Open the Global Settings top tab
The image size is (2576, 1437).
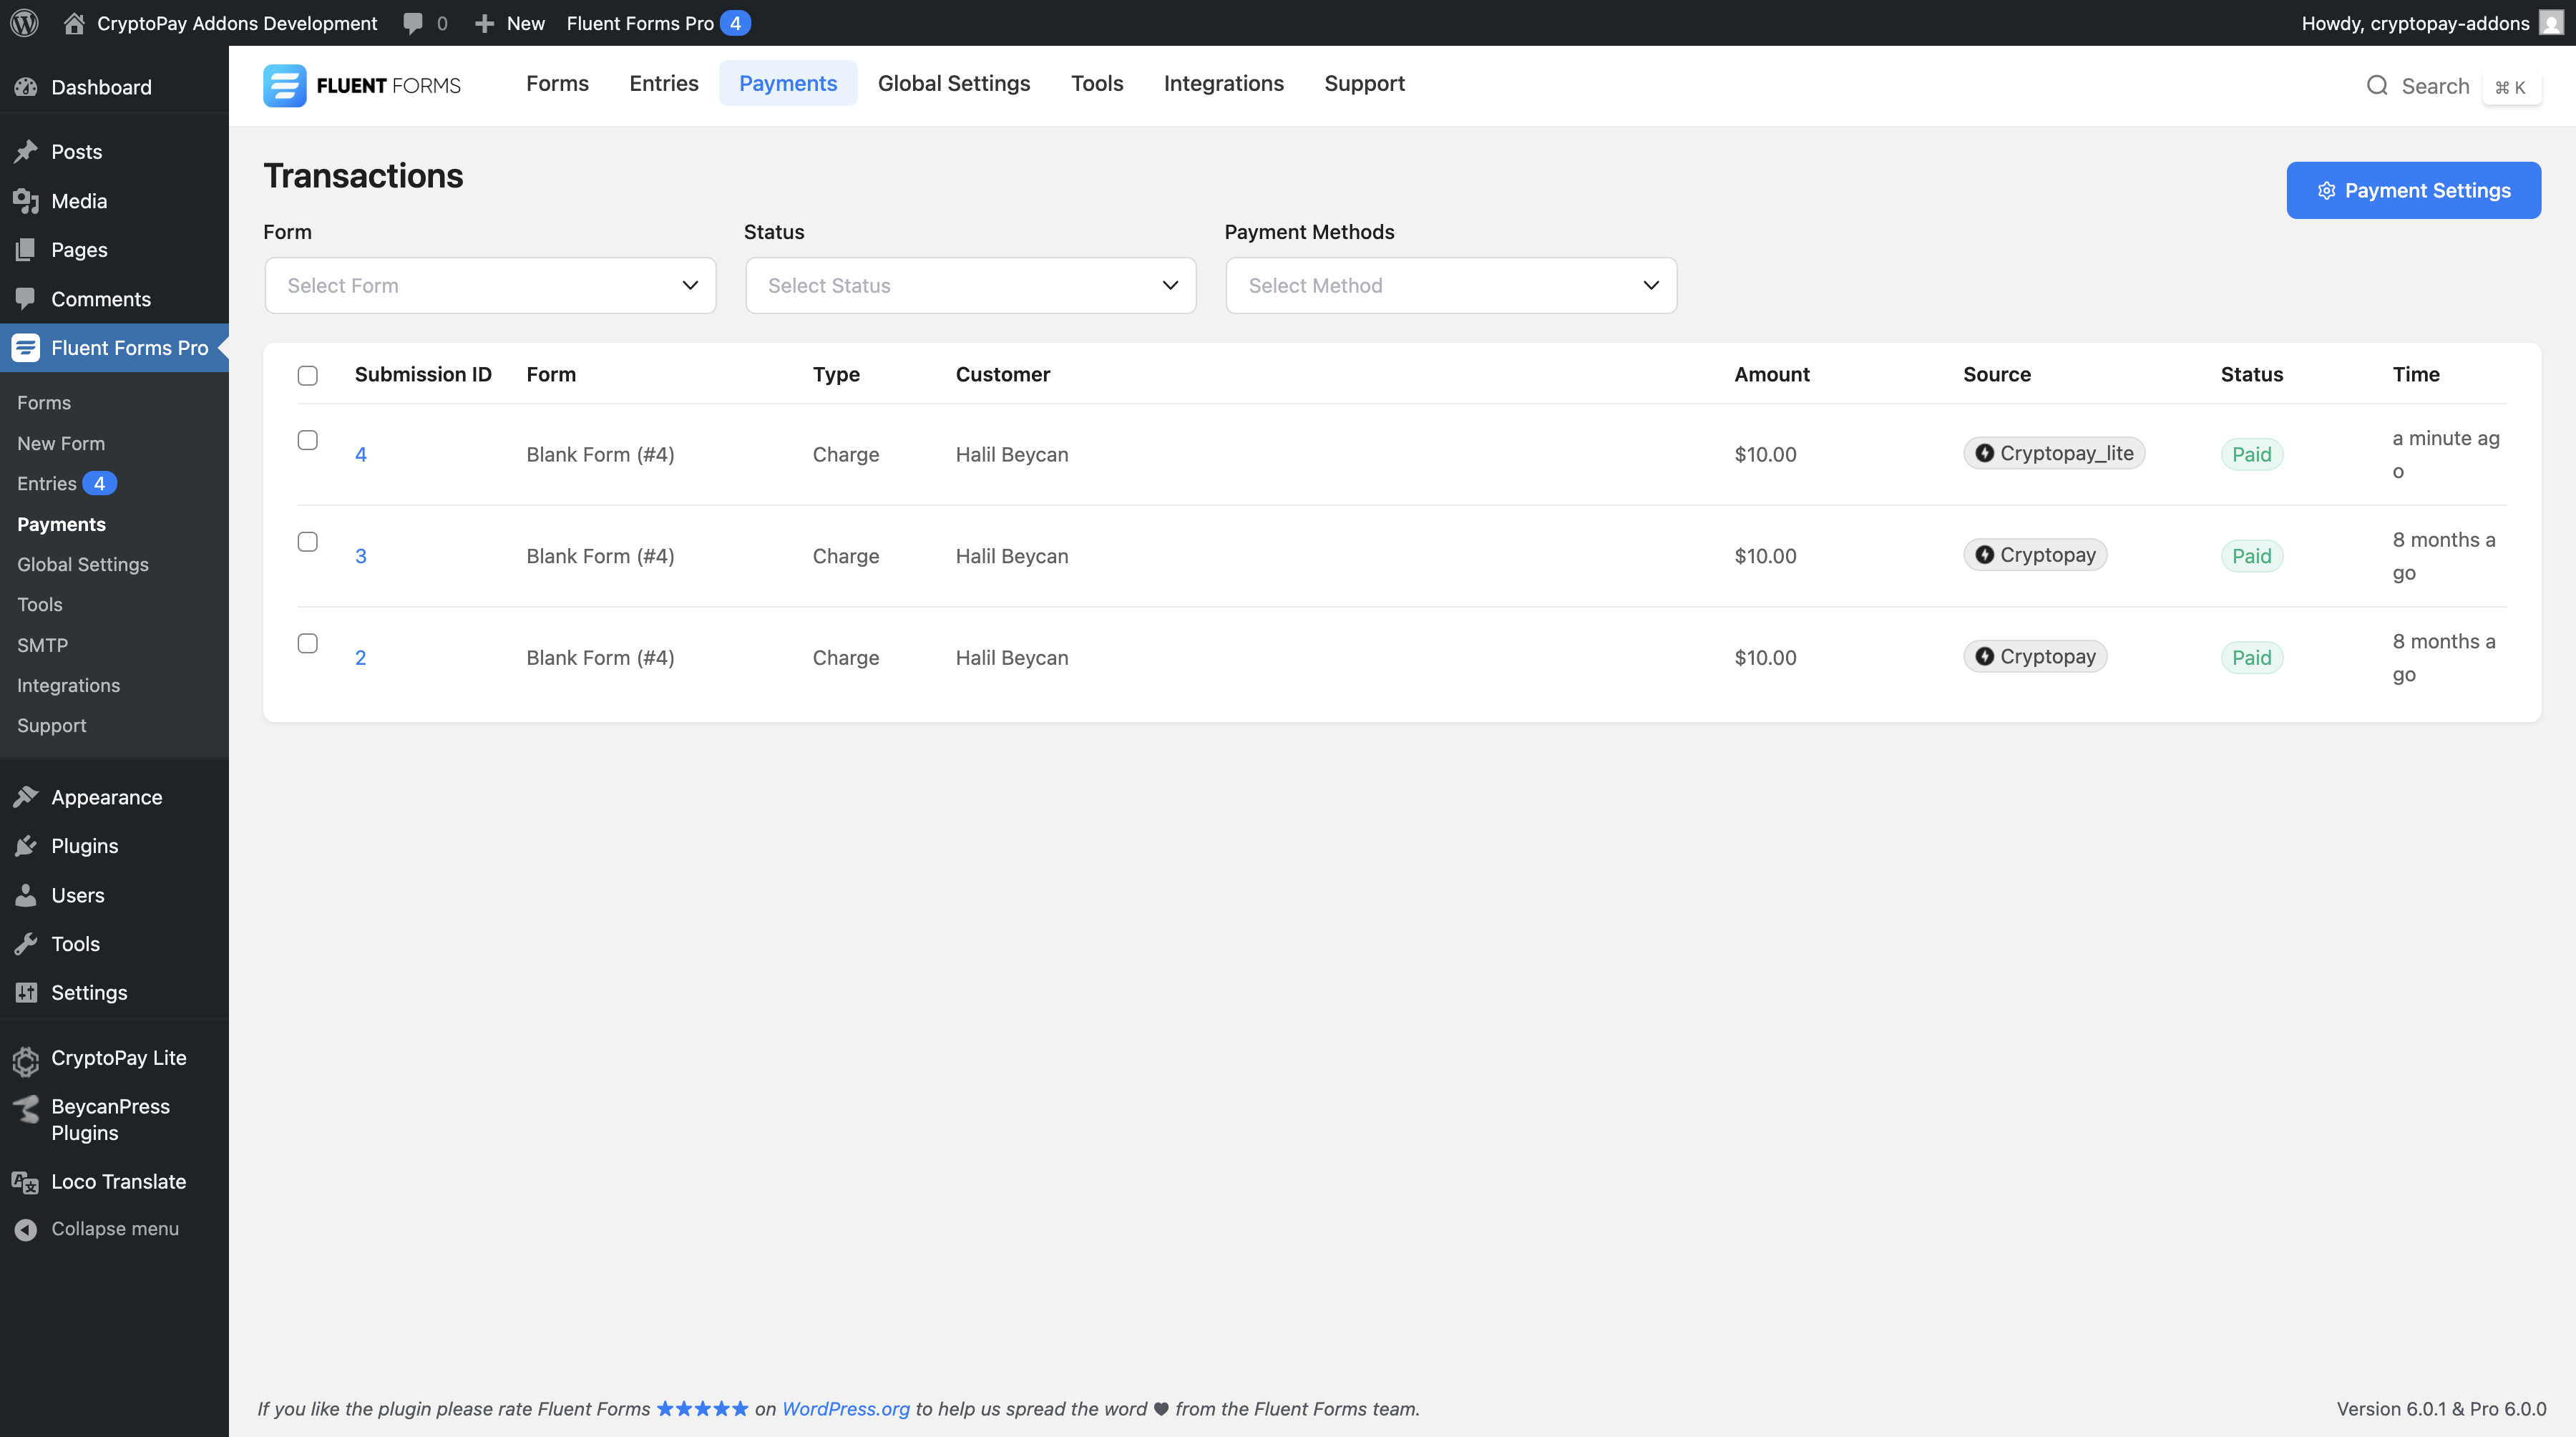954,83
